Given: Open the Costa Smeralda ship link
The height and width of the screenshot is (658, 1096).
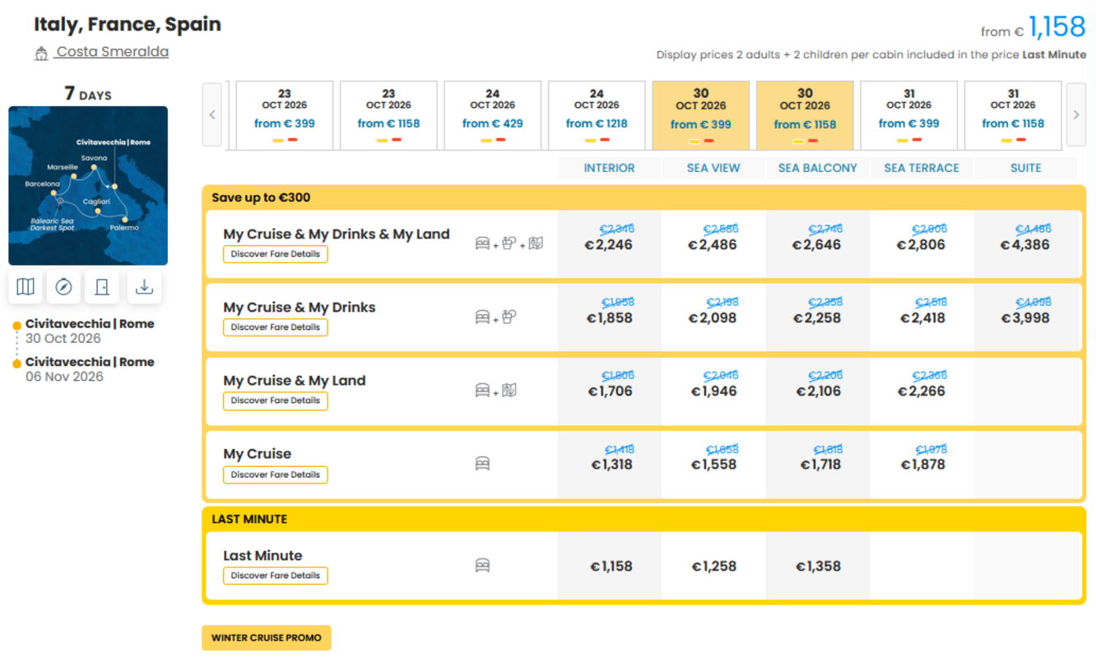Looking at the screenshot, I should point(112,52).
